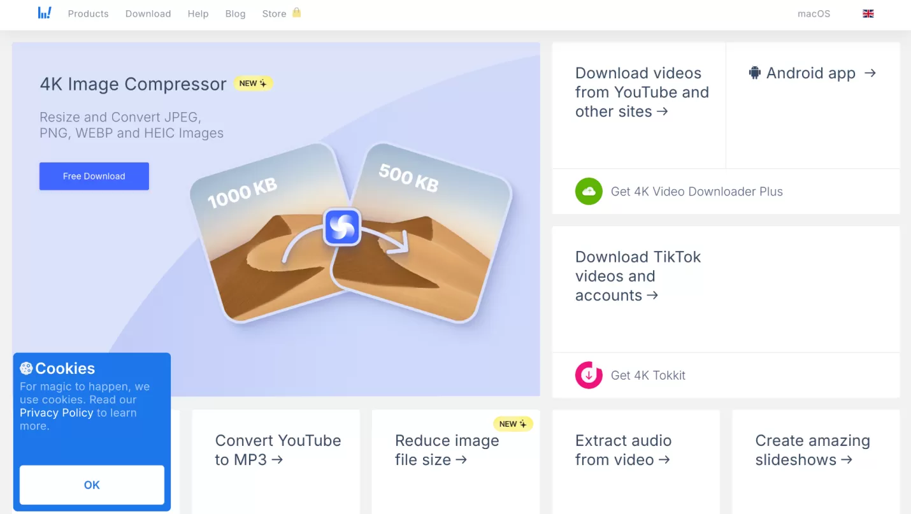This screenshot has width=911, height=514.
Task: Click the NEW badge beside 4K Image Compressor
Action: 253,83
